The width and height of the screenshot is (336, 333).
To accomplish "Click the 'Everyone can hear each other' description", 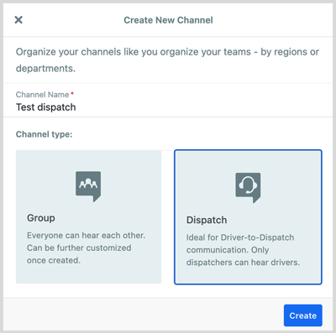I will [86, 247].
